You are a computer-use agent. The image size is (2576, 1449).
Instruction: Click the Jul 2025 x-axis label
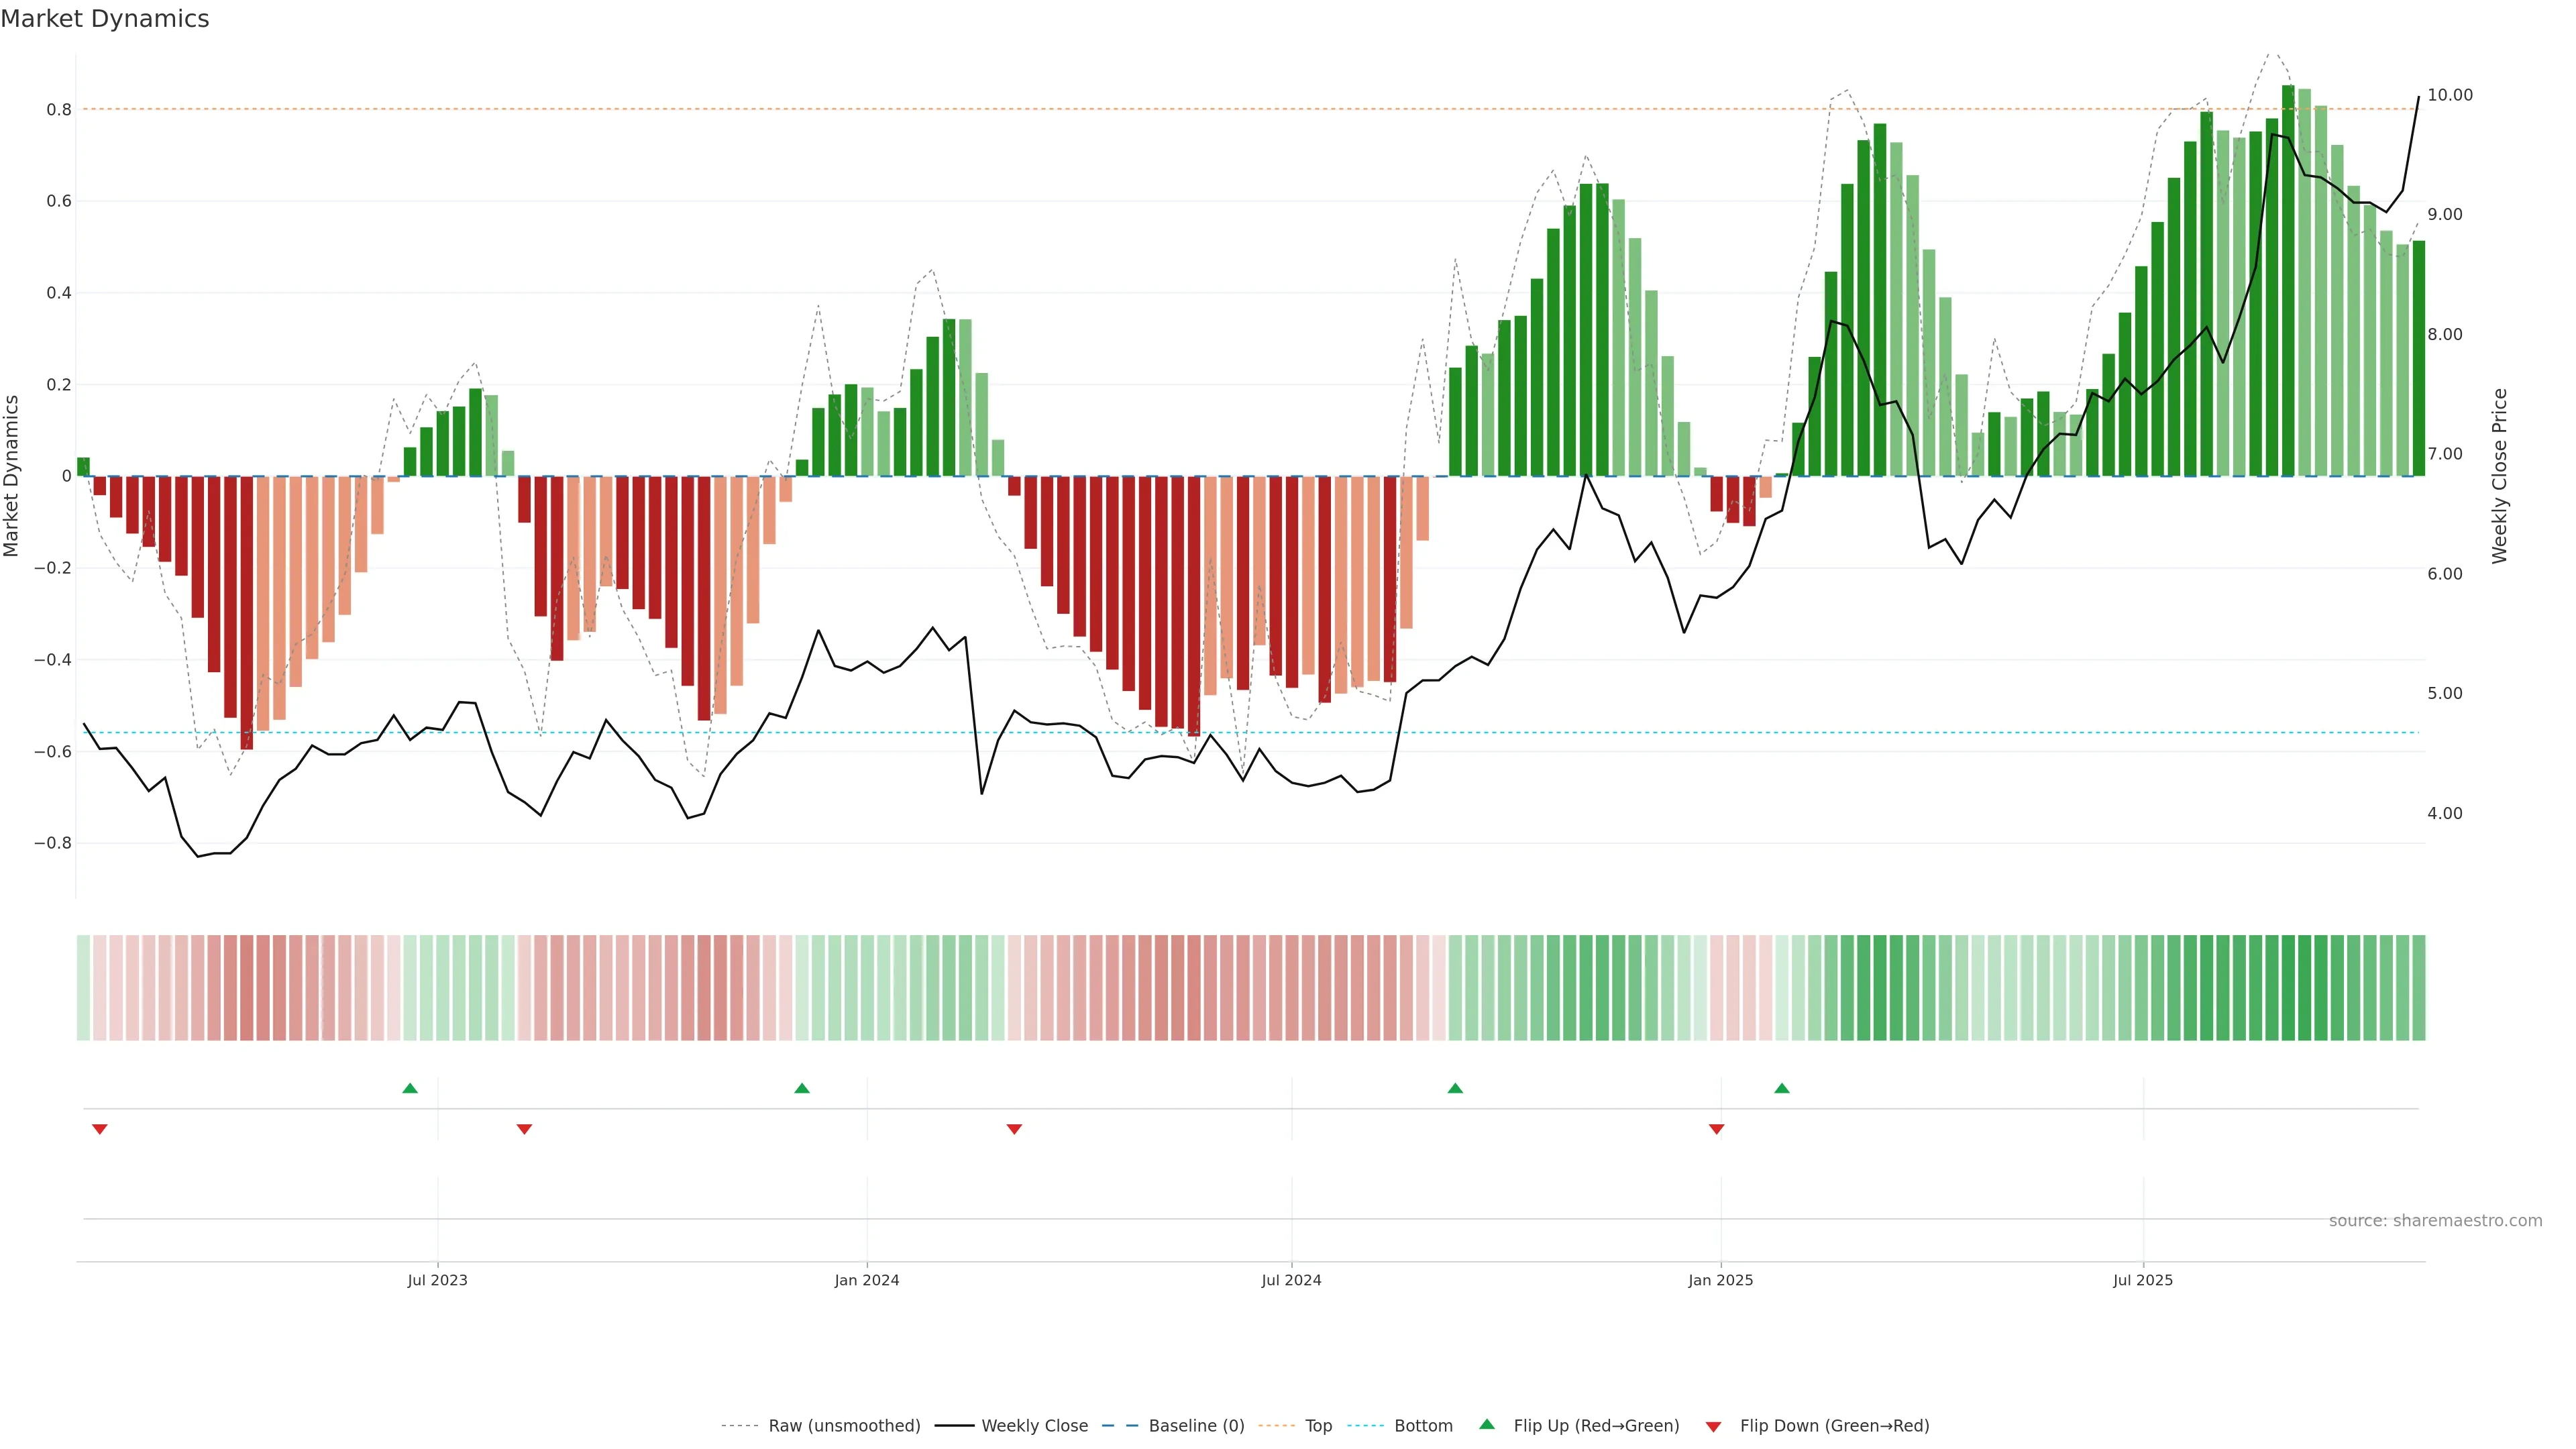pos(2143,1280)
